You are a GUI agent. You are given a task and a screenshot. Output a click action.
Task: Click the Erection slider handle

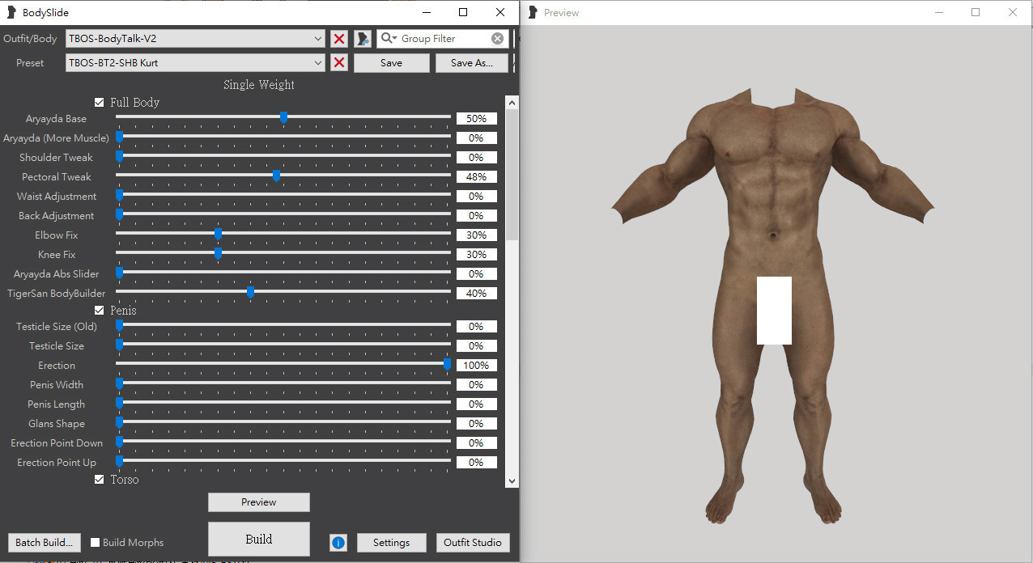pyautogui.click(x=447, y=364)
